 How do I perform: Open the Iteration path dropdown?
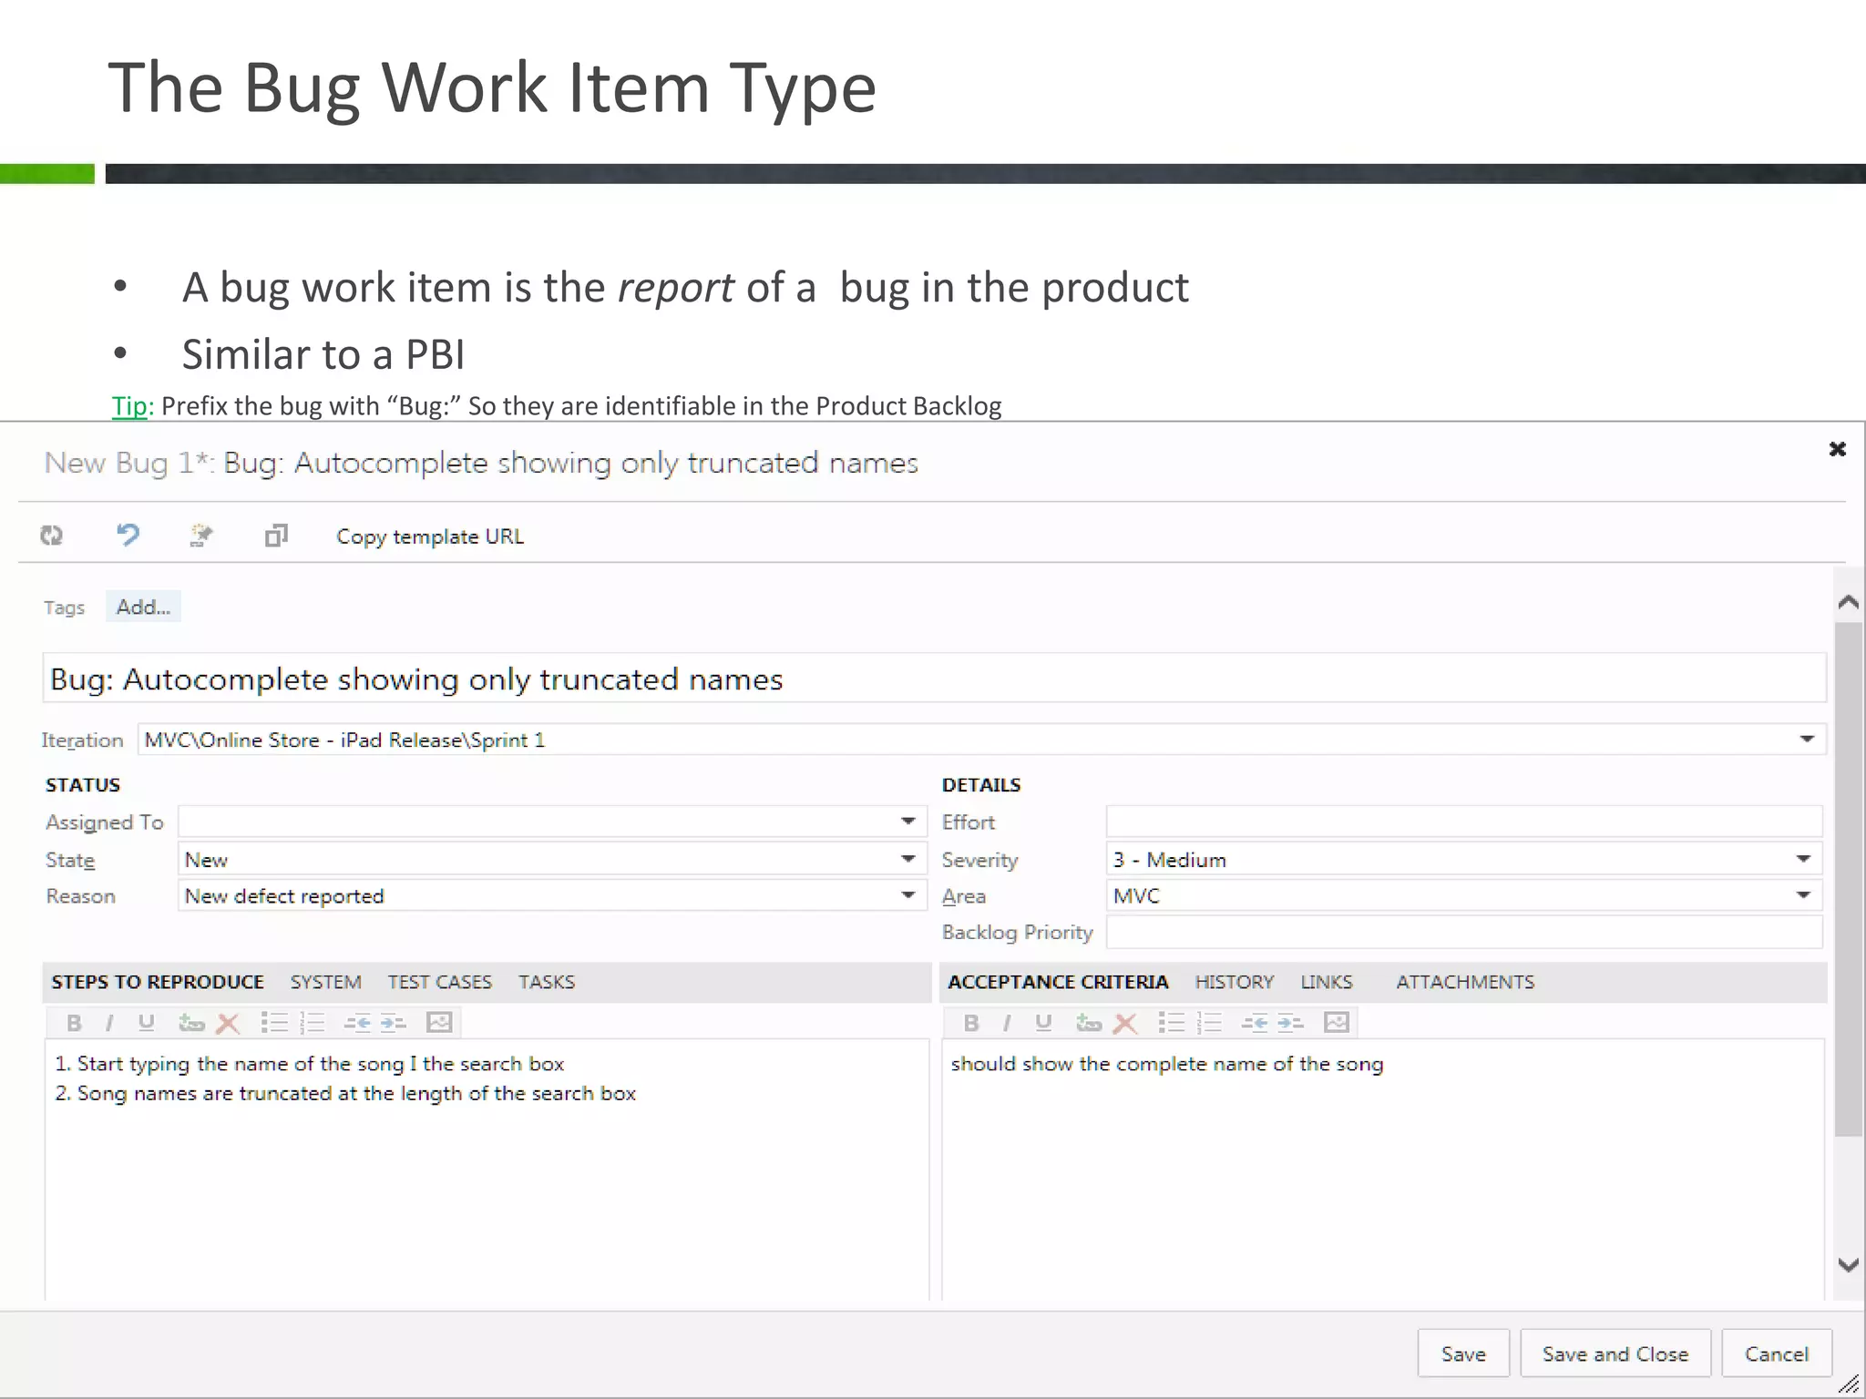pyautogui.click(x=1807, y=739)
